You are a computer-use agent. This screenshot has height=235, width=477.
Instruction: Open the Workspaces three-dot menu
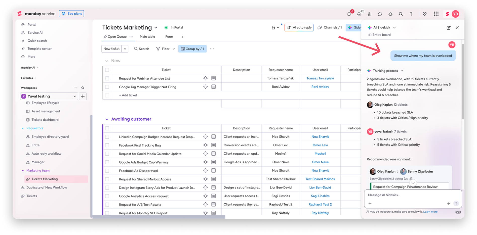pos(75,88)
